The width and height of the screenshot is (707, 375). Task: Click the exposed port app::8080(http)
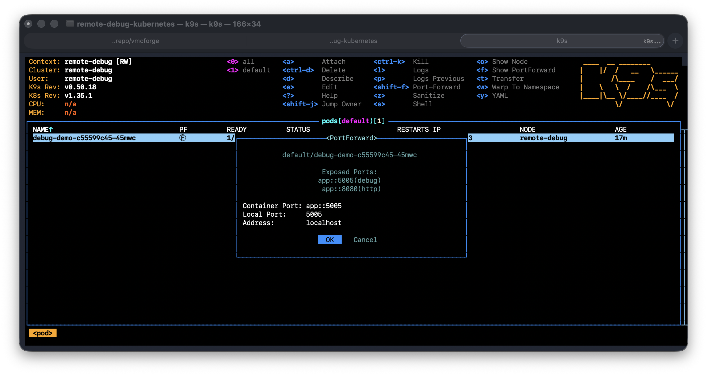coord(351,189)
